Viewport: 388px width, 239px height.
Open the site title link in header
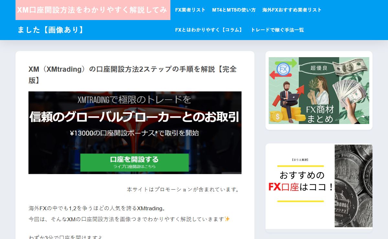pyautogui.click(x=93, y=20)
